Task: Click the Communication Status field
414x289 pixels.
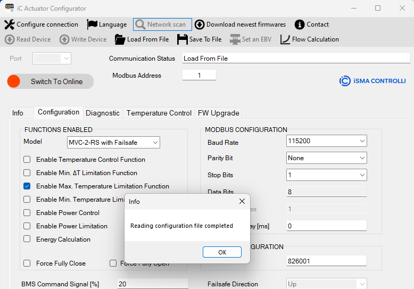Action: [296, 58]
